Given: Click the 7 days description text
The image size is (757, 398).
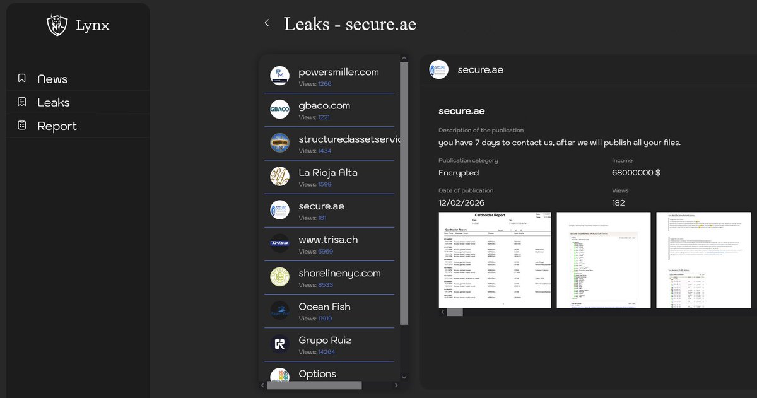Looking at the screenshot, I should (x=560, y=143).
